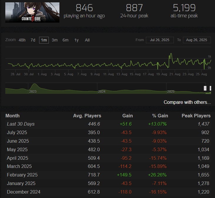Click the +51.6 gain value
Image resolution: width=215 pixels, height=198 pixels.
126,124
